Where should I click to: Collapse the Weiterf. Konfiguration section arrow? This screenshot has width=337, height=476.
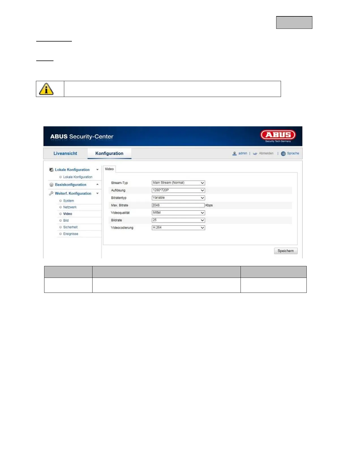[97, 193]
